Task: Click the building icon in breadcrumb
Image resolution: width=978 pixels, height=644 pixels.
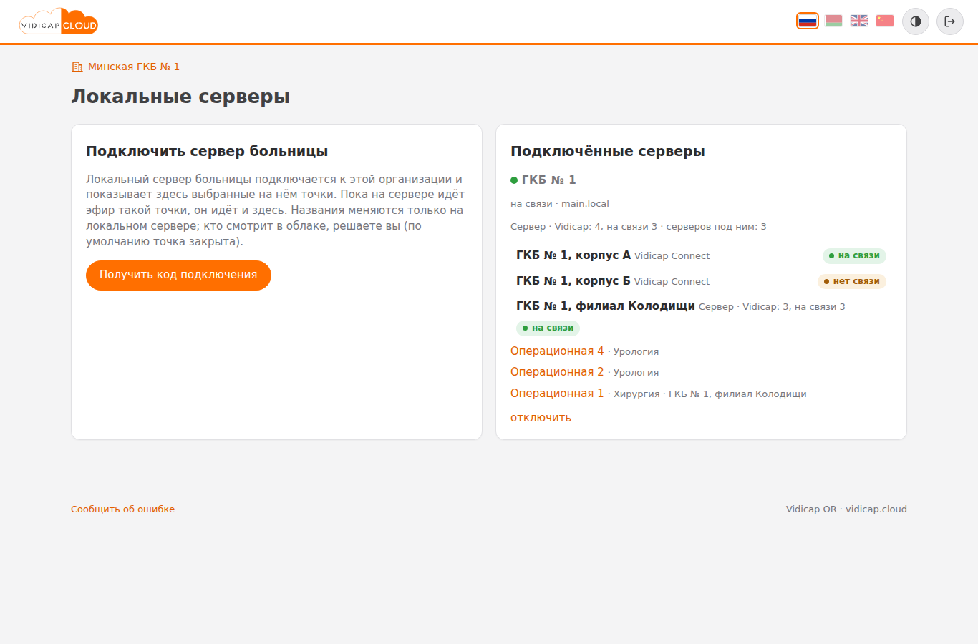Action: (77, 67)
